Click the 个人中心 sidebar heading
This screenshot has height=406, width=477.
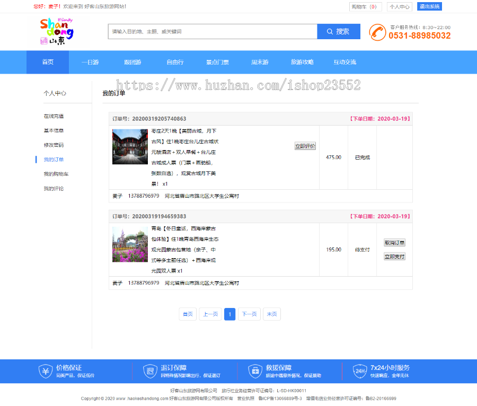tap(55, 93)
